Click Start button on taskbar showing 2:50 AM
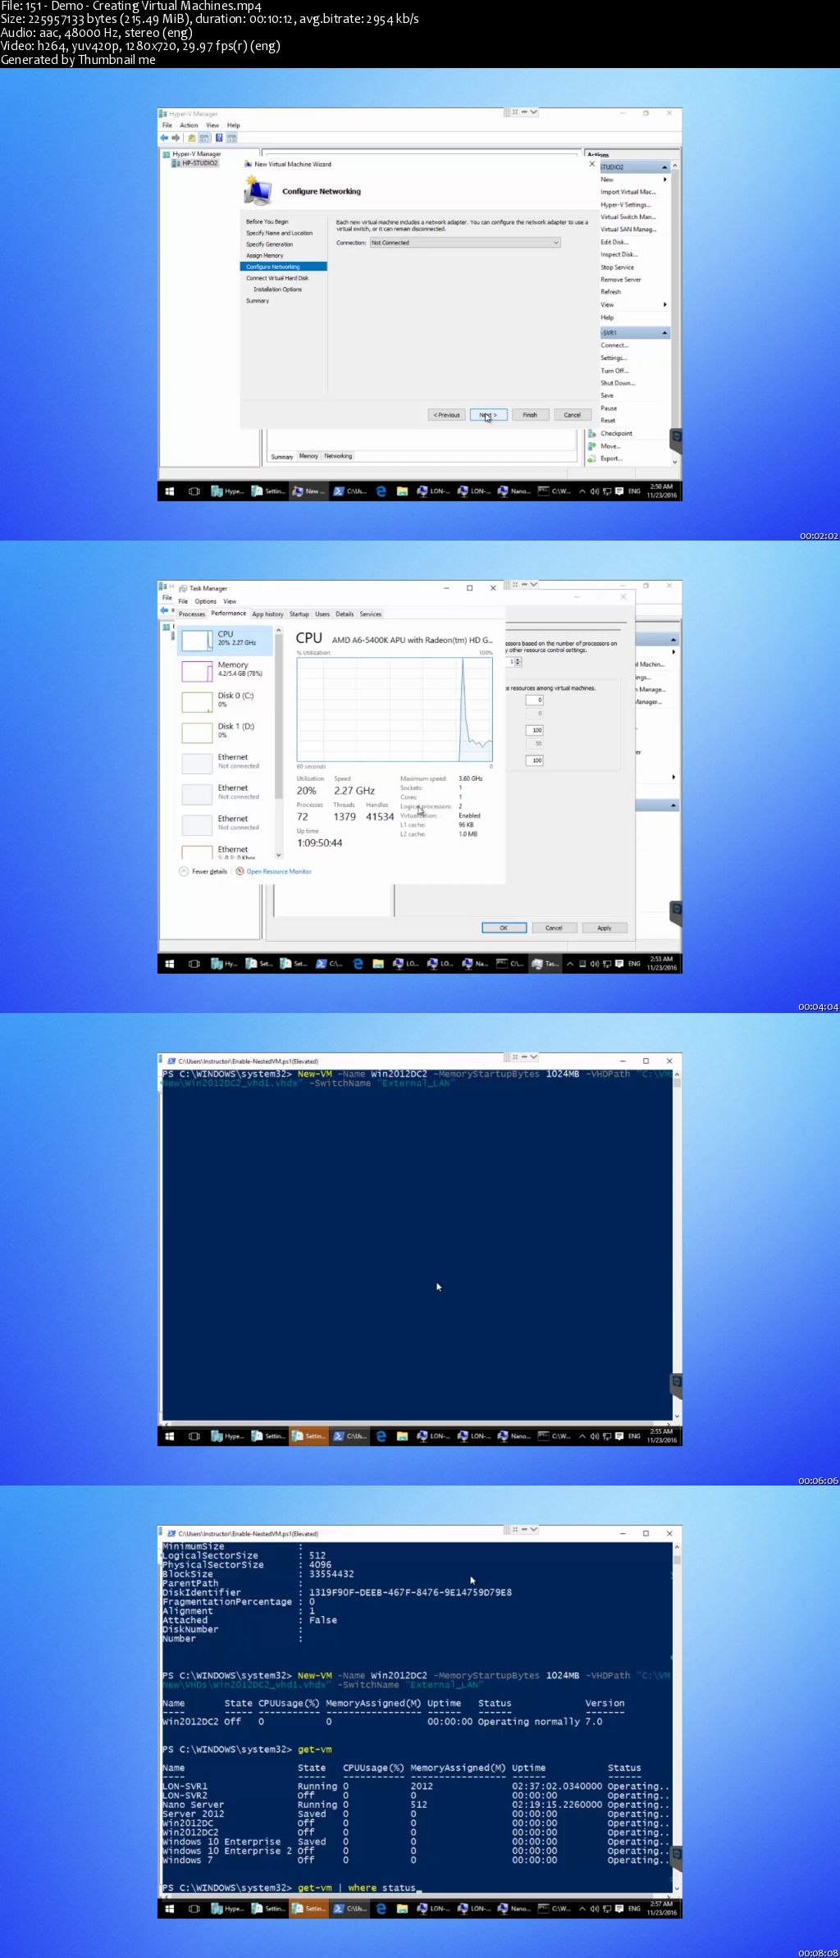Image resolution: width=840 pixels, height=1958 pixels. [x=170, y=491]
